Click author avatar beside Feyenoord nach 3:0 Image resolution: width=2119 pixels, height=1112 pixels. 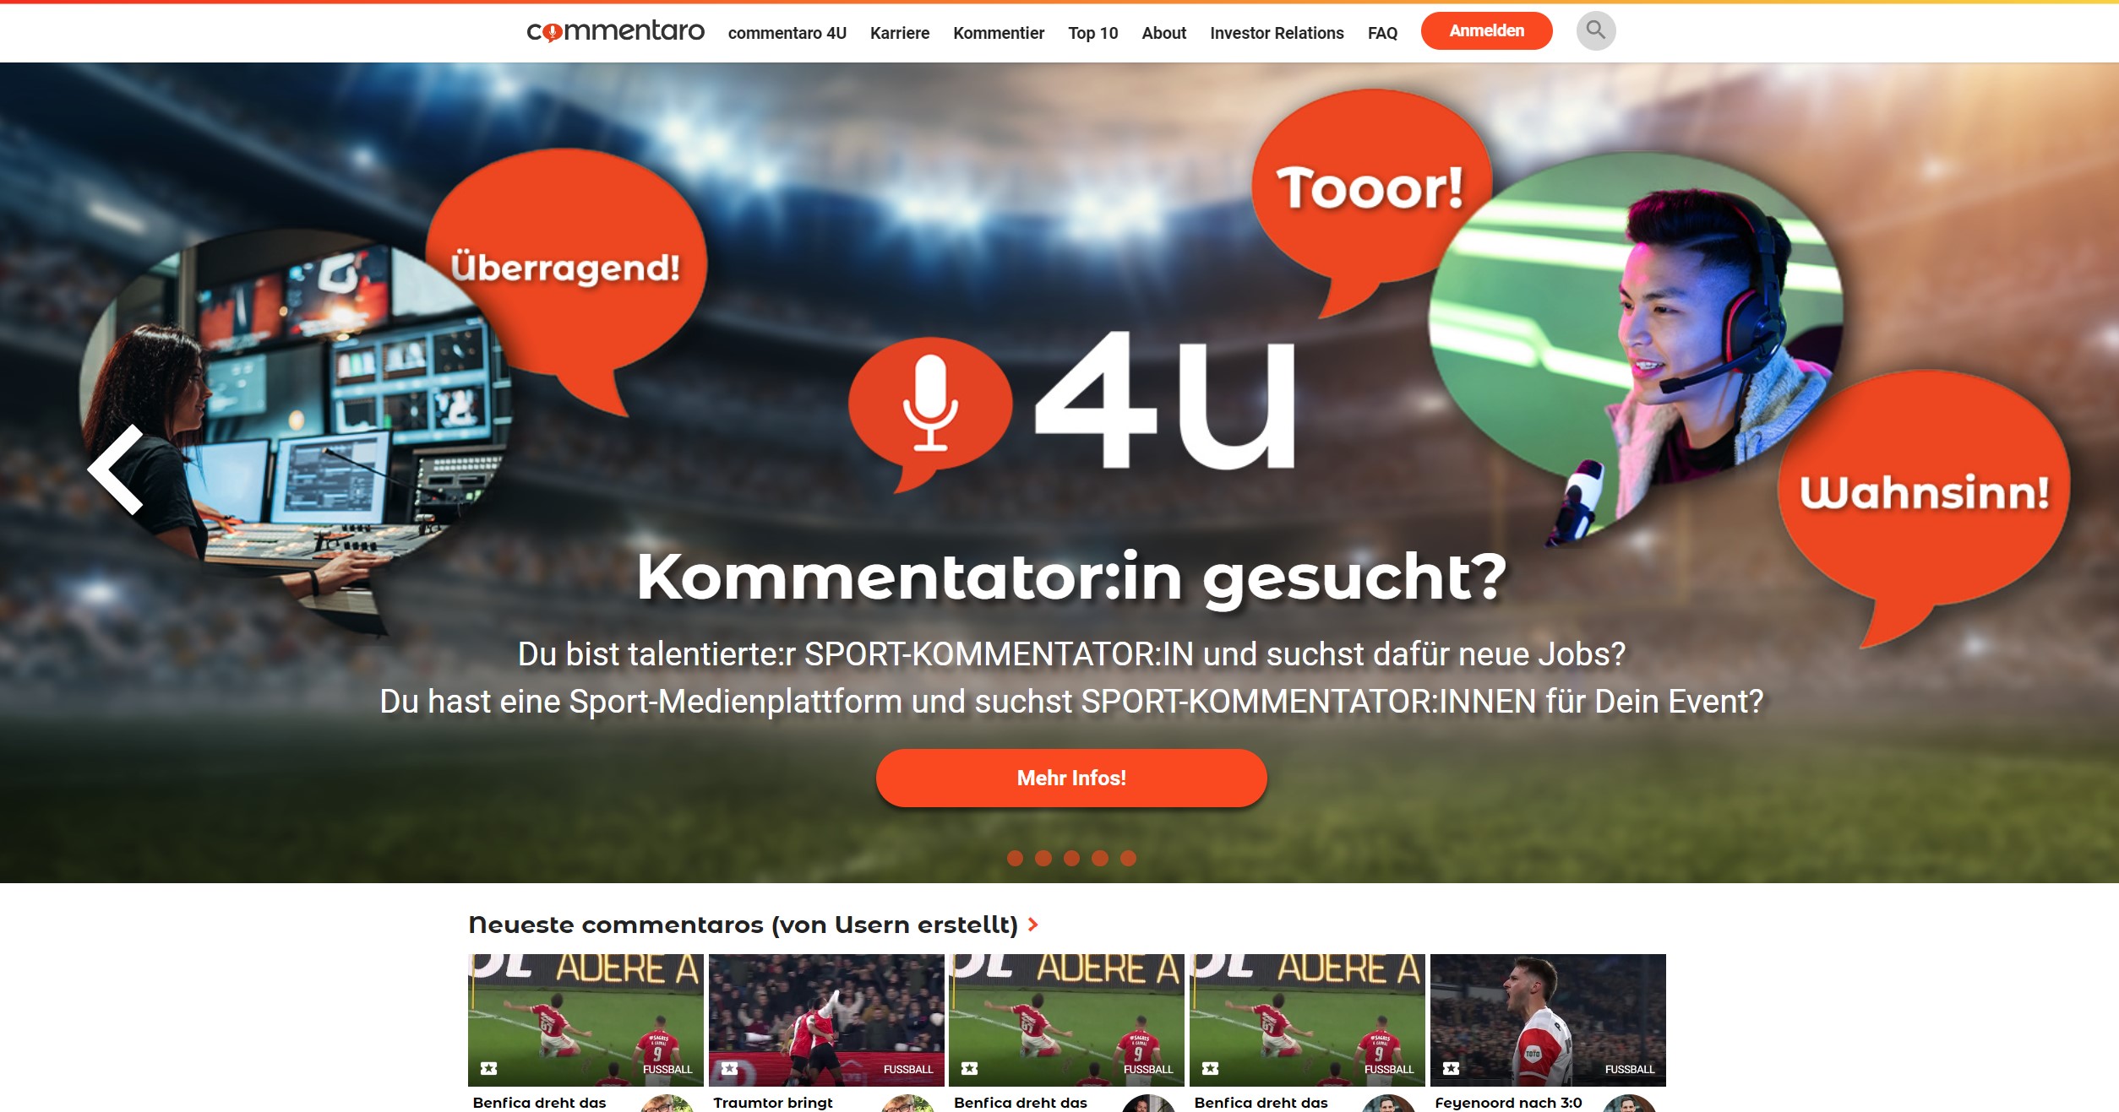1628,1104
